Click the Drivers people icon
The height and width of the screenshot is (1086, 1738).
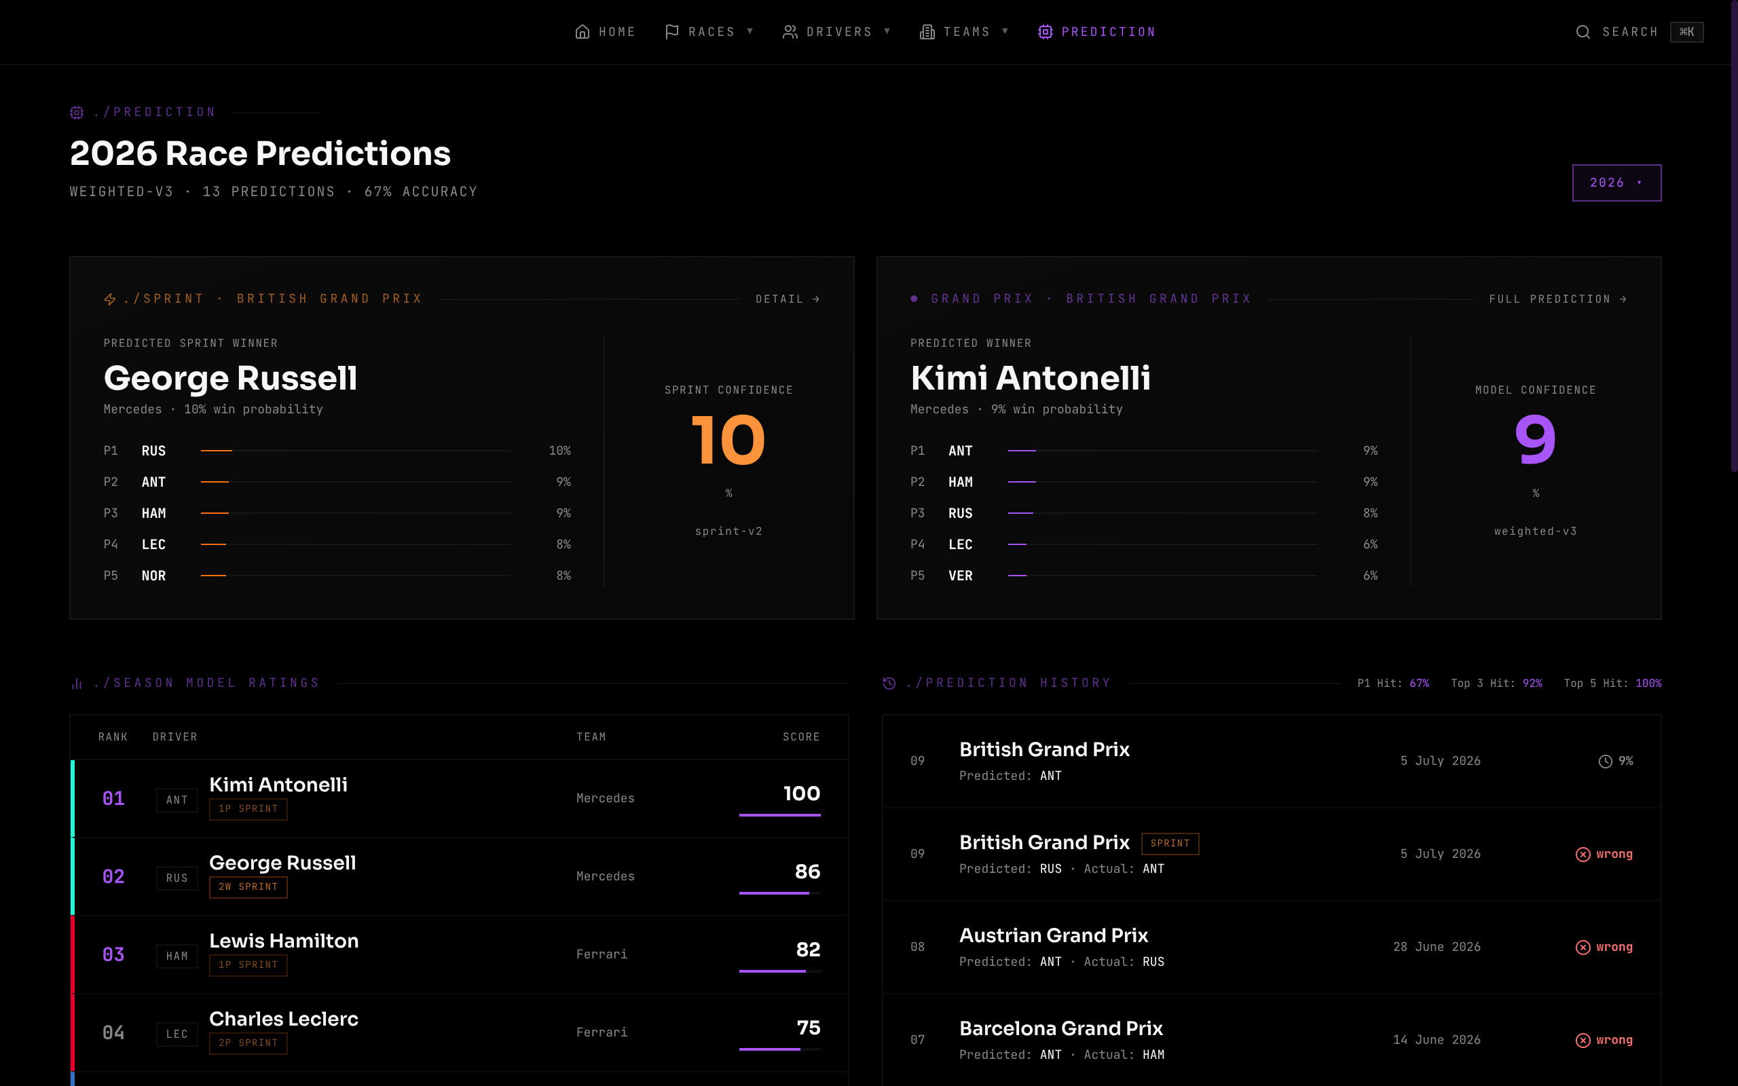click(x=790, y=32)
